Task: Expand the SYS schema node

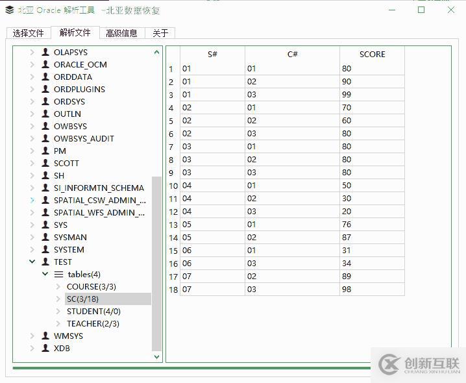Action: point(32,225)
